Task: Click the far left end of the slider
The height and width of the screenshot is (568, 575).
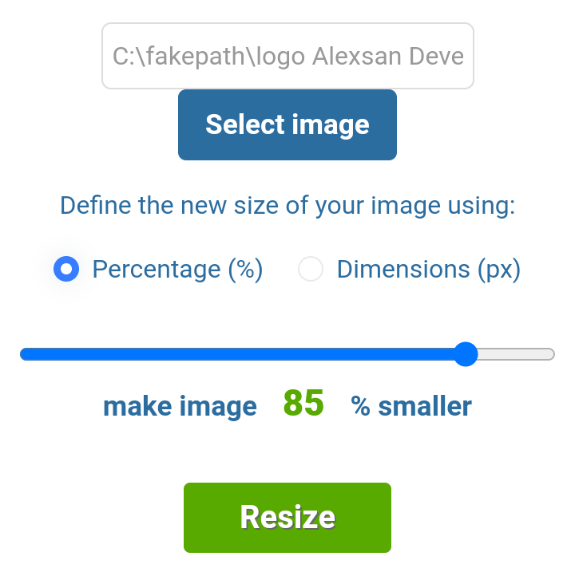Action: 23,354
